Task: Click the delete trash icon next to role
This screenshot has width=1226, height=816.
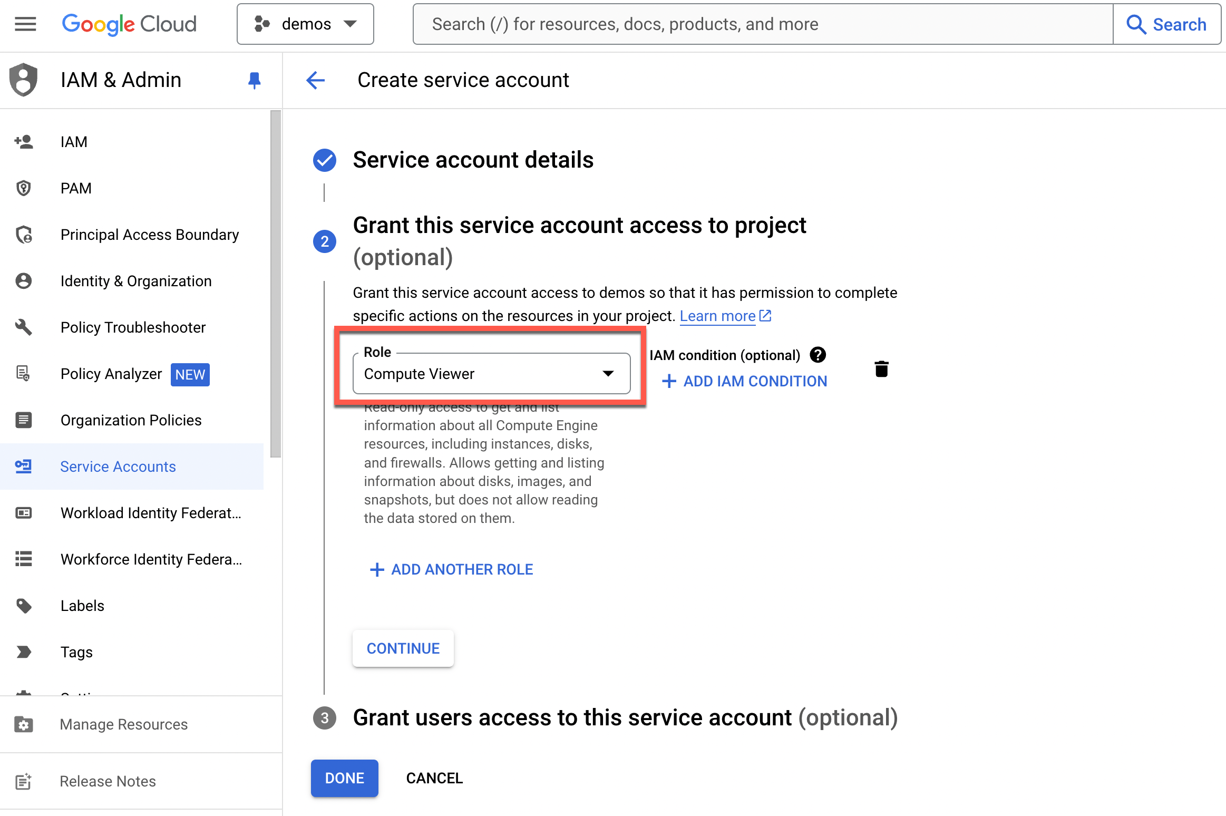Action: coord(878,368)
